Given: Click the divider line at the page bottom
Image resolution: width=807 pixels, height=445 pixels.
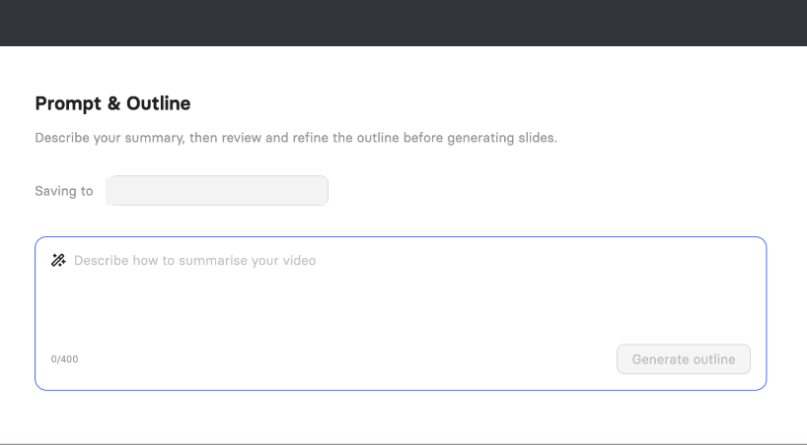Looking at the screenshot, I should [x=403, y=444].
